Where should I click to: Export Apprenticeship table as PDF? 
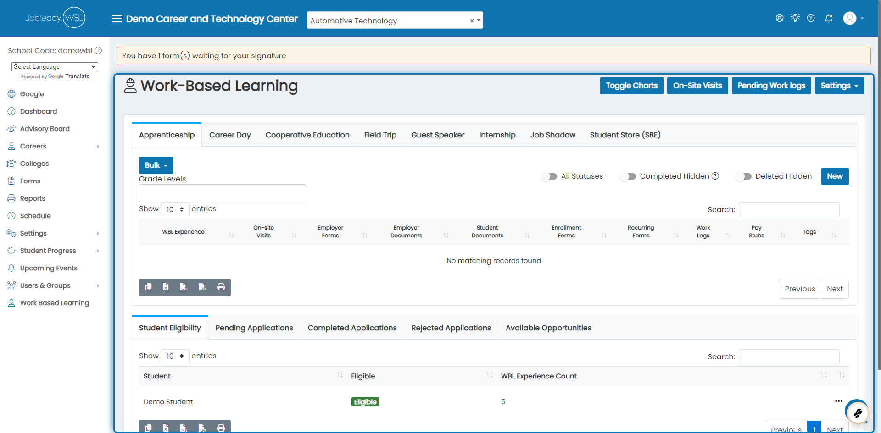click(202, 287)
